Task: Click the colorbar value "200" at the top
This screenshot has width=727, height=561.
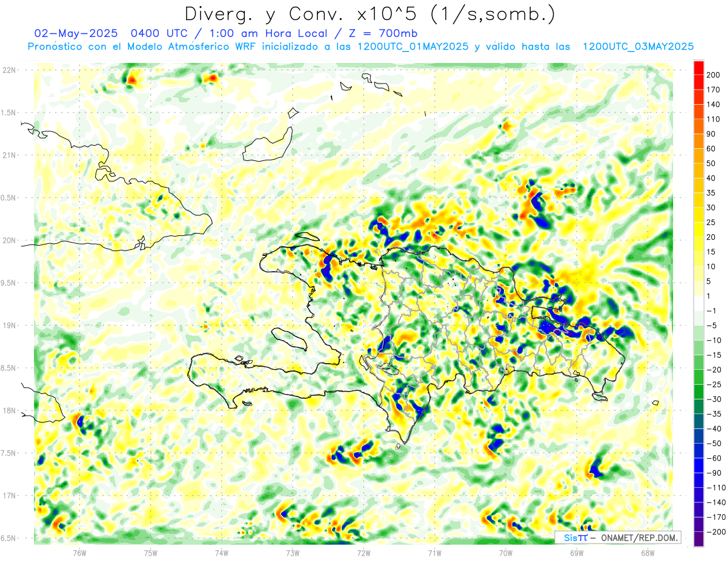Action: pyautogui.click(x=713, y=75)
